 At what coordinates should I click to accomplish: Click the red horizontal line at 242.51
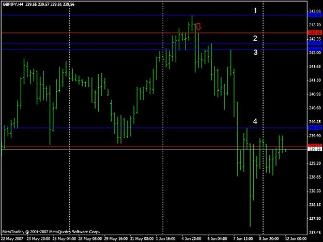click(x=155, y=33)
